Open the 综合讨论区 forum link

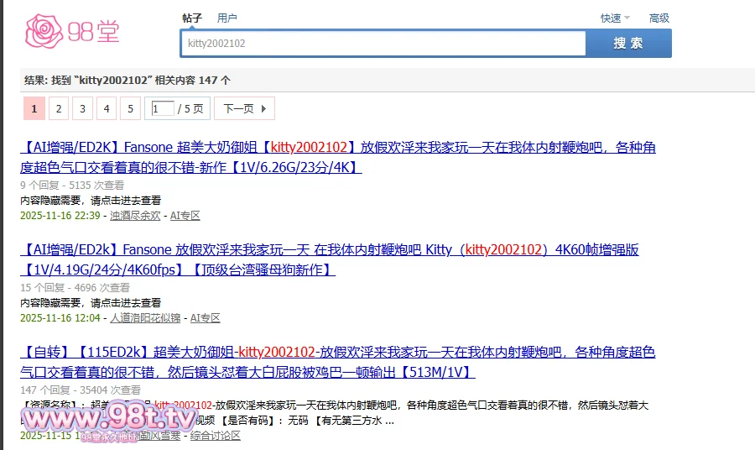(x=216, y=436)
